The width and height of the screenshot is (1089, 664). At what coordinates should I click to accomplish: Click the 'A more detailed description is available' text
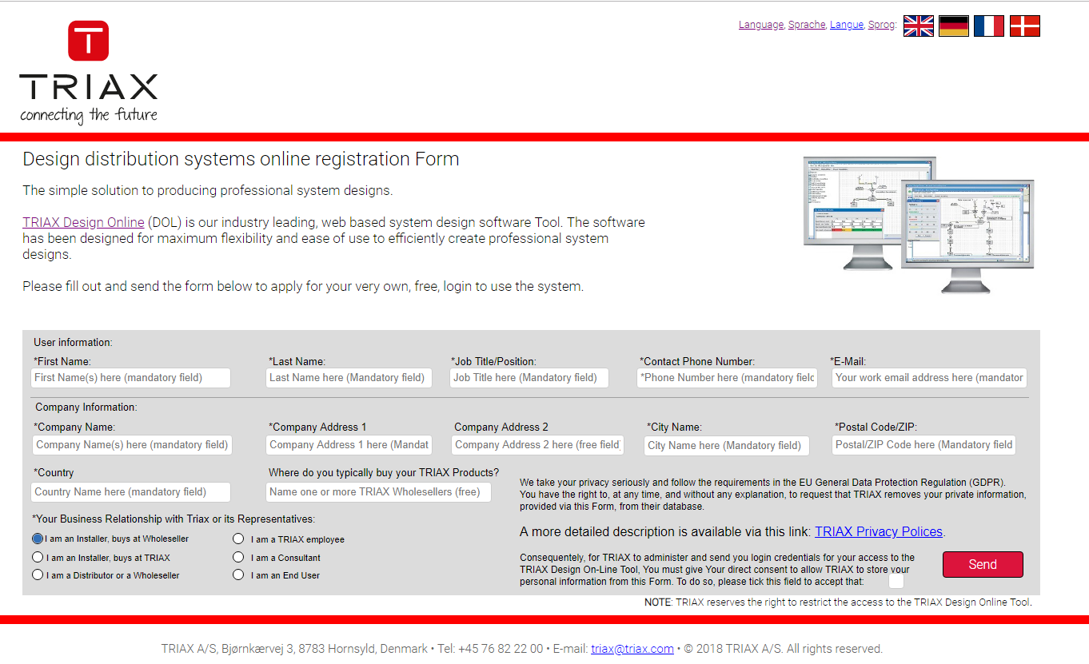tap(665, 531)
